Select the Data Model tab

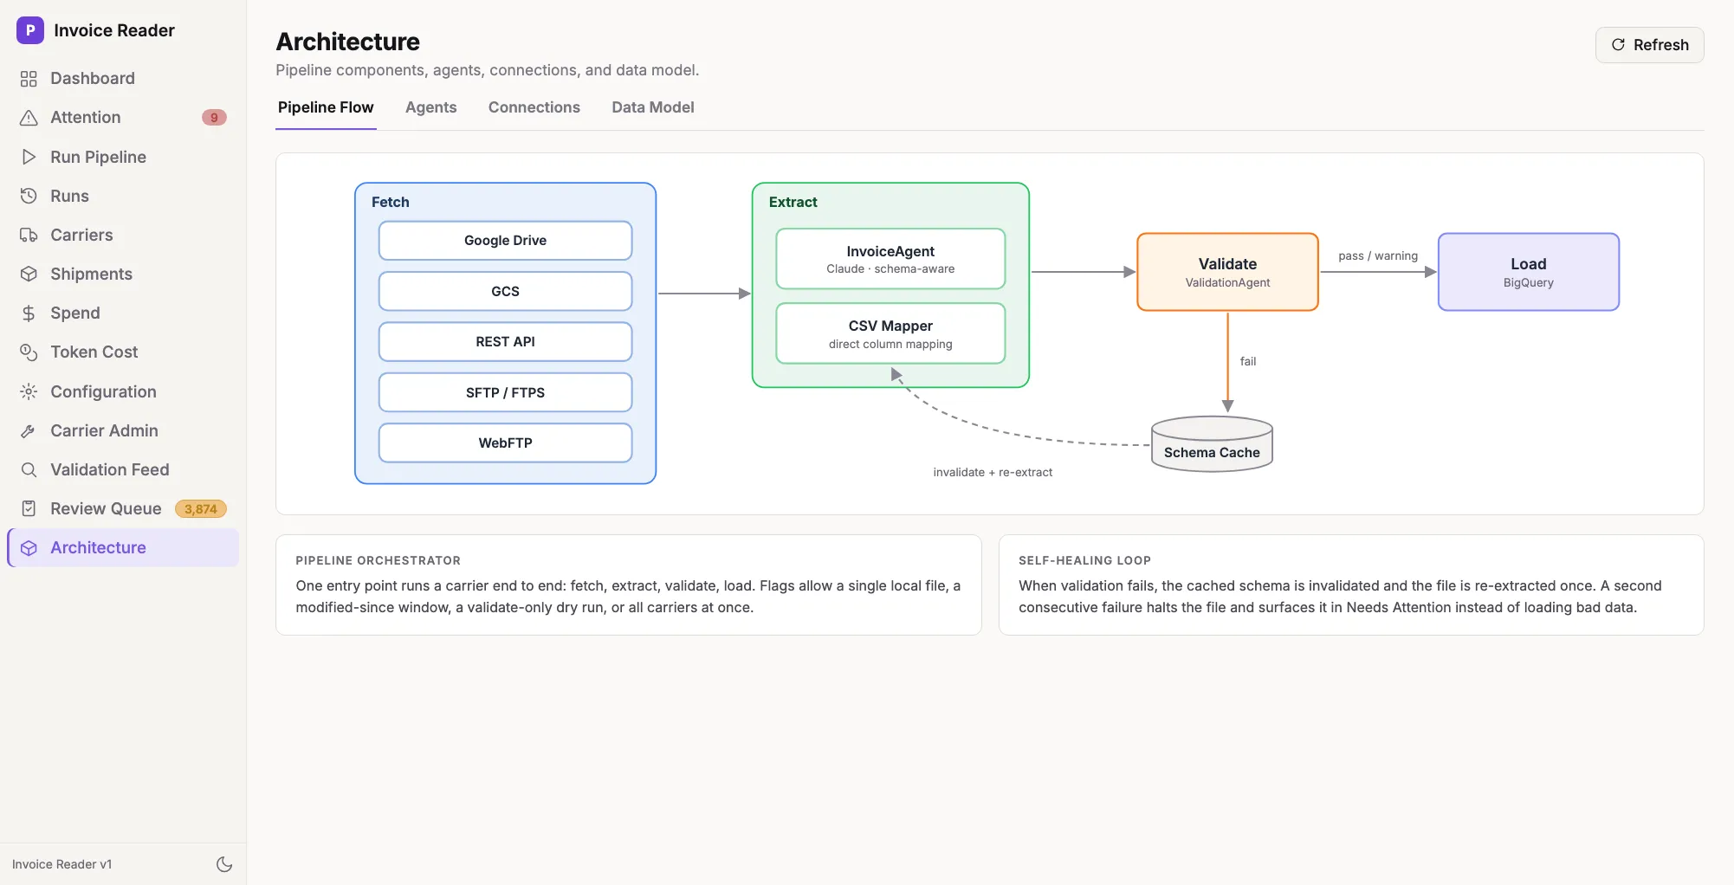[x=653, y=107]
